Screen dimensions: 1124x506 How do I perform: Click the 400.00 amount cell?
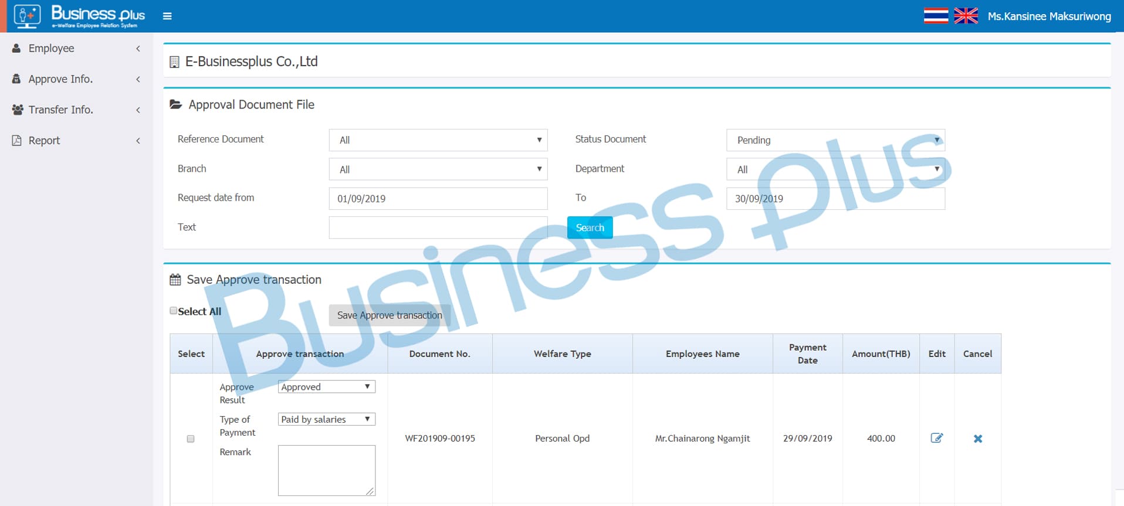pos(881,439)
